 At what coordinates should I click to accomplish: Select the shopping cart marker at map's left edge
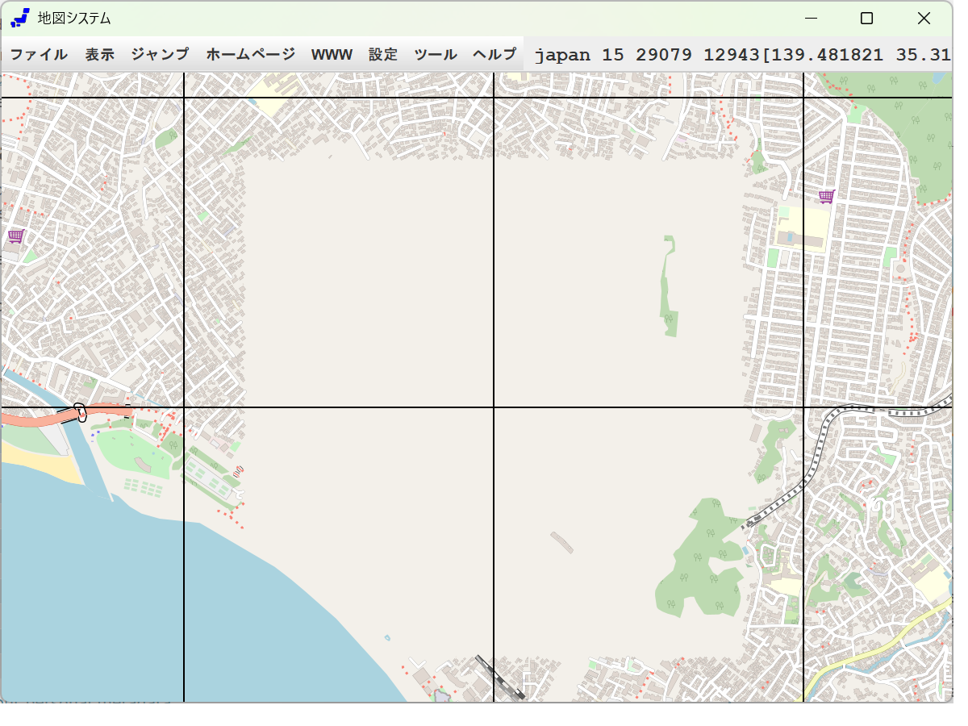[15, 236]
